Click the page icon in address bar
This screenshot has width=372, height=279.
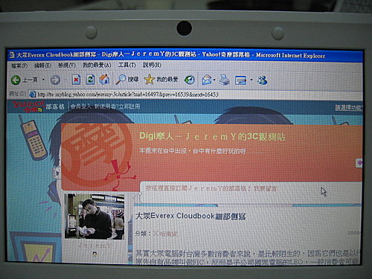point(32,94)
